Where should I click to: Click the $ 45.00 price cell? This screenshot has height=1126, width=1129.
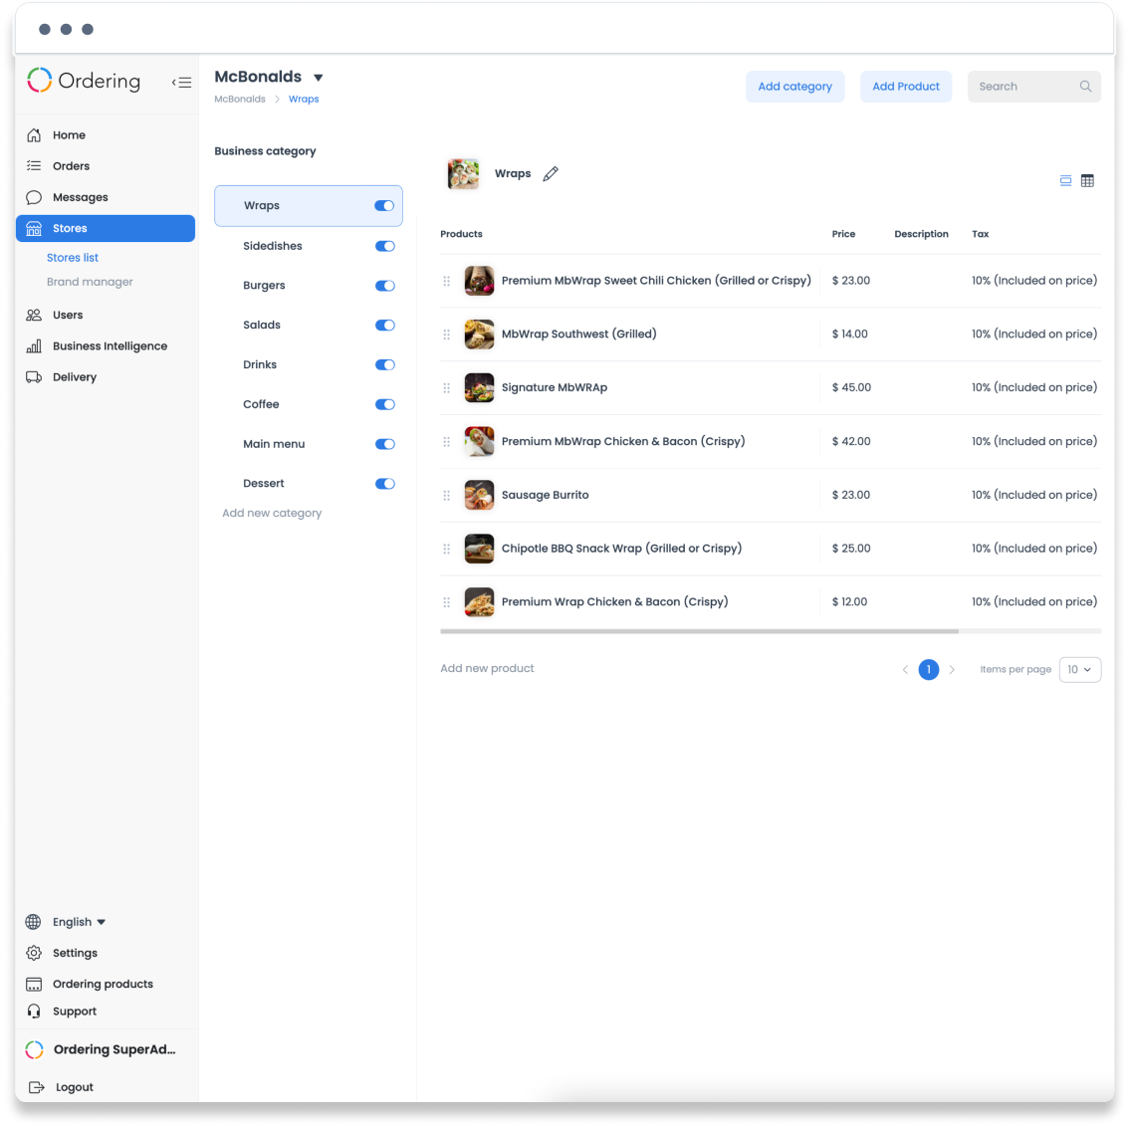pyautogui.click(x=851, y=388)
